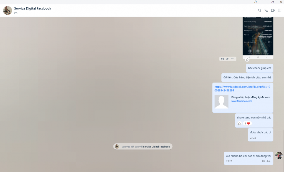The height and width of the screenshot is (172, 284).
Task: Click the lock icon in the title bar
Action: 255,2
